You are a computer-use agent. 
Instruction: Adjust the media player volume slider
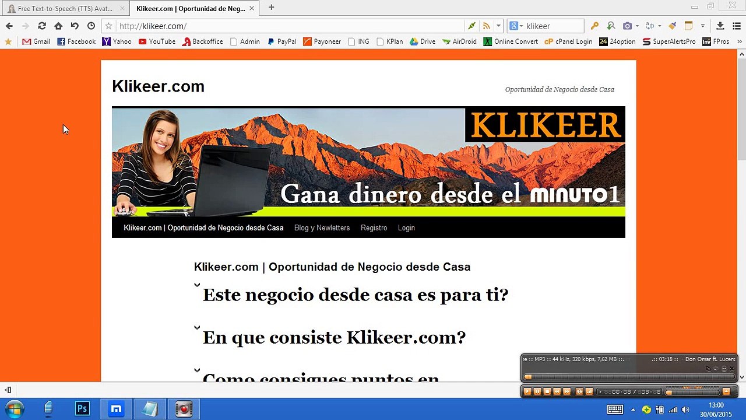[692, 393]
